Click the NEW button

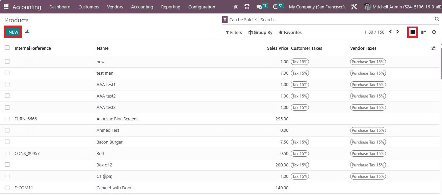pos(14,32)
